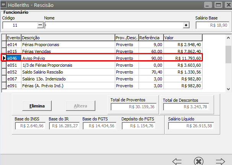Click the Prov./Desc. column header
The height and width of the screenshot is (165, 232).
[127, 38]
